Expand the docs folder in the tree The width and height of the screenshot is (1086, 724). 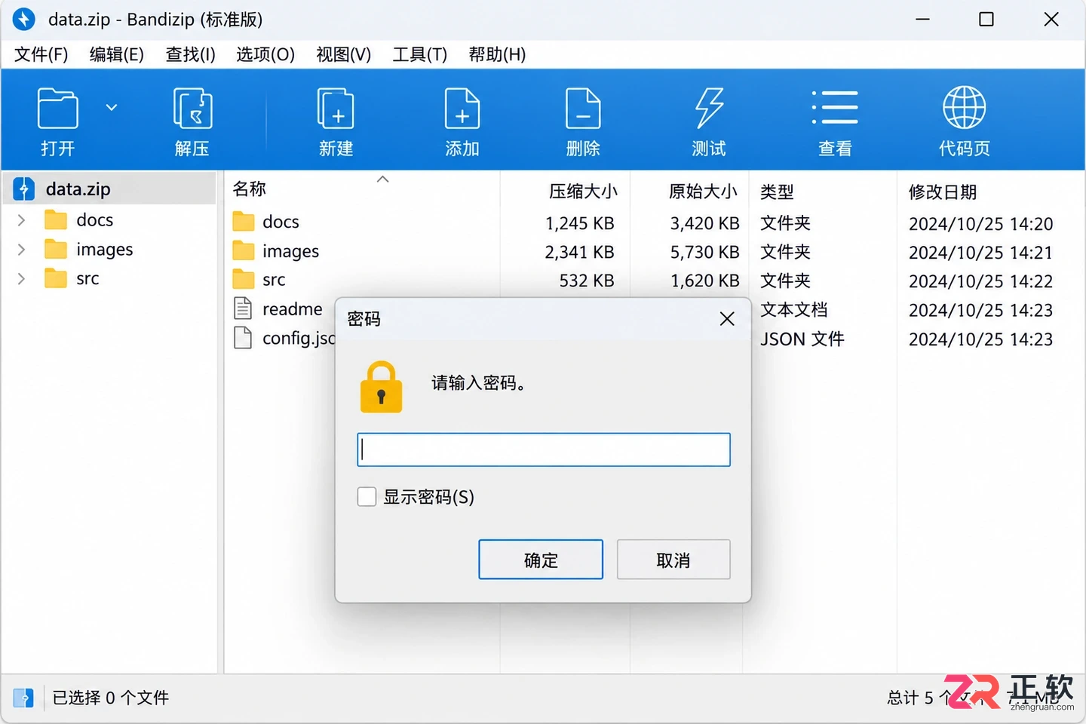pyautogui.click(x=21, y=220)
